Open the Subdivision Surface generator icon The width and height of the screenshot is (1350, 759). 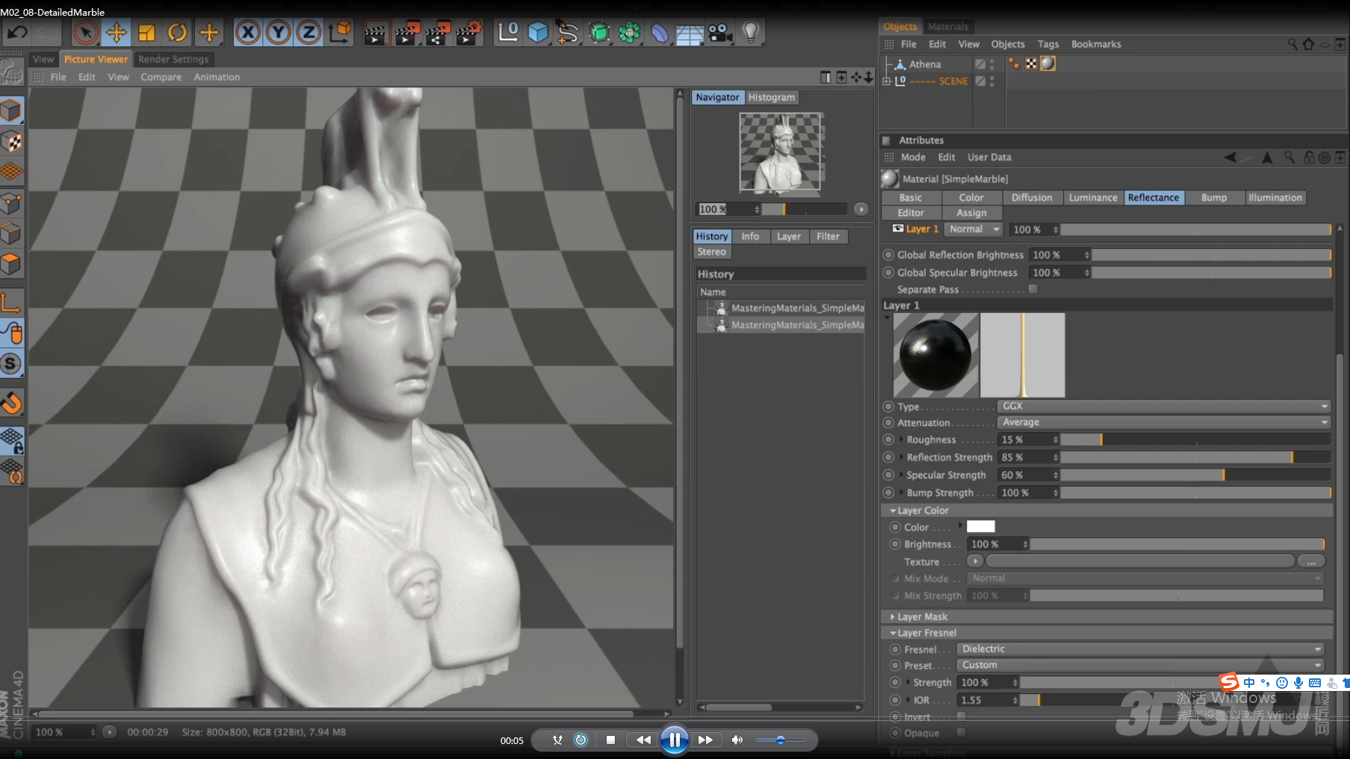(x=599, y=33)
